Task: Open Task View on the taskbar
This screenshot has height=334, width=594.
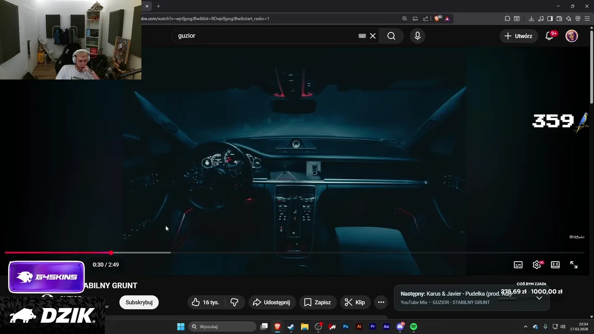Action: coord(264,327)
